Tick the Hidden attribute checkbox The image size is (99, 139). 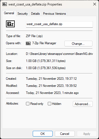[x=49, y=104]
